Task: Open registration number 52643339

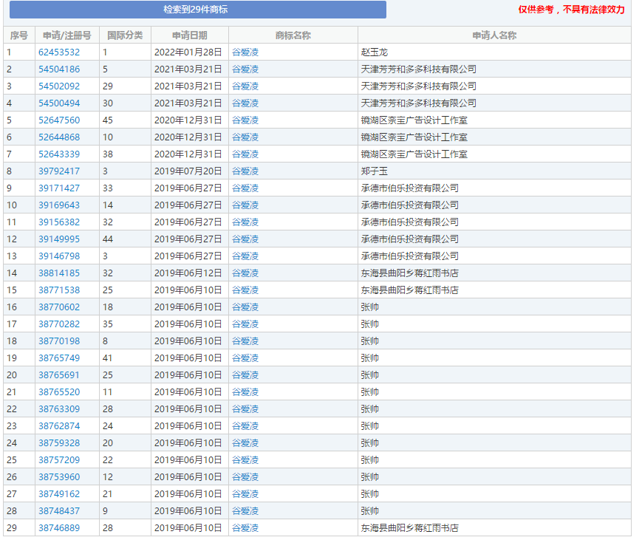Action: [x=59, y=154]
